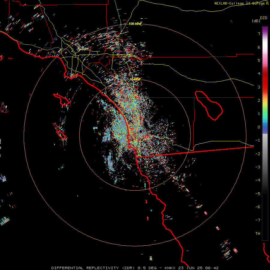Select the "DZD" legend title
270x270 pixels.
264,18
